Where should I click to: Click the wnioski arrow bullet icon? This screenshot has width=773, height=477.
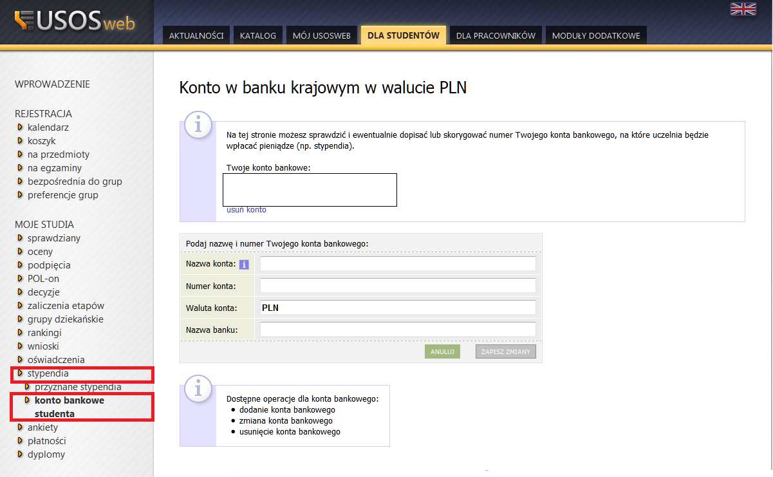21,346
